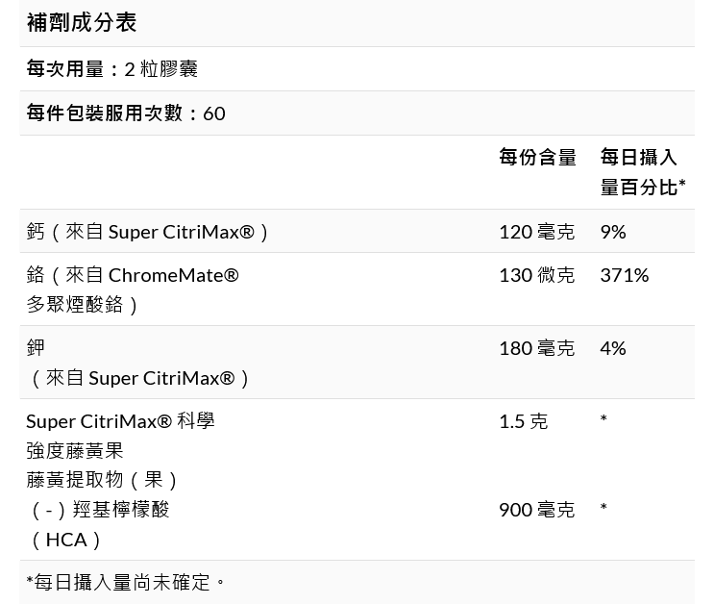
Task: Click the 130 微克 amount value
Action: click(536, 275)
